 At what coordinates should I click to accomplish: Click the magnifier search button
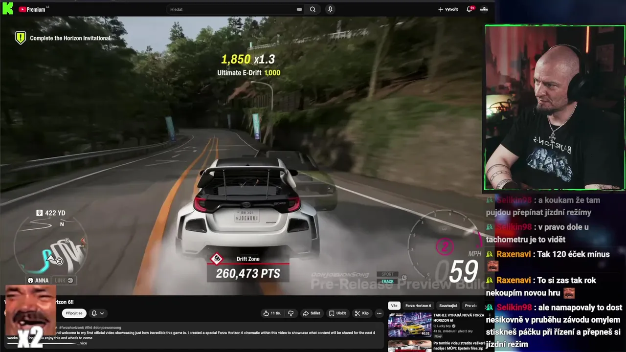(x=313, y=9)
